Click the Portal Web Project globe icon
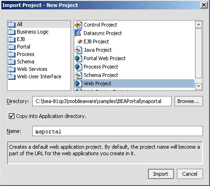Screen dimensions: 210x186 tap(78, 58)
